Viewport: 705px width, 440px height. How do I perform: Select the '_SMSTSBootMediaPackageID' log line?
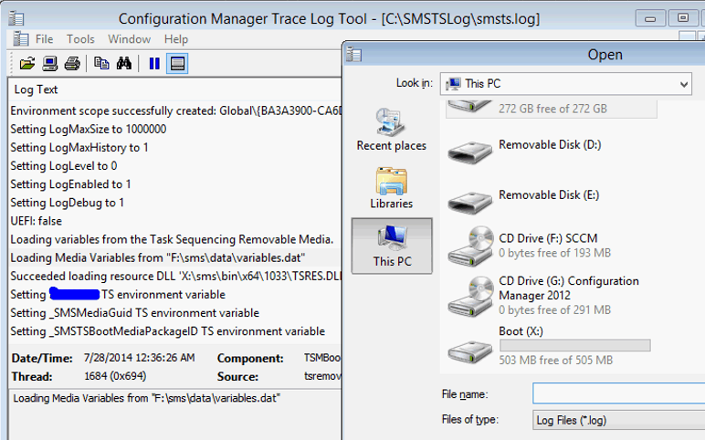(175, 331)
